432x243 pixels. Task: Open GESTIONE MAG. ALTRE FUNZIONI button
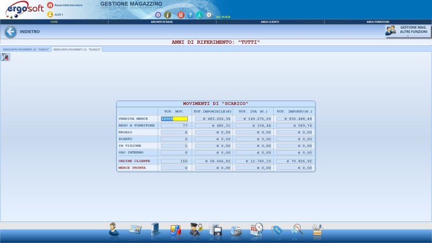[408, 31]
